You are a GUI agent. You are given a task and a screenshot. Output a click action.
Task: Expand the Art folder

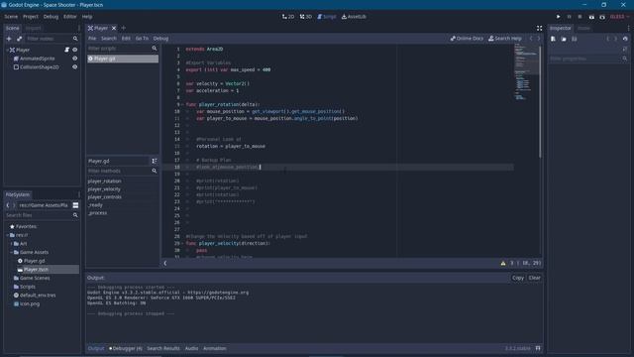coord(11,244)
